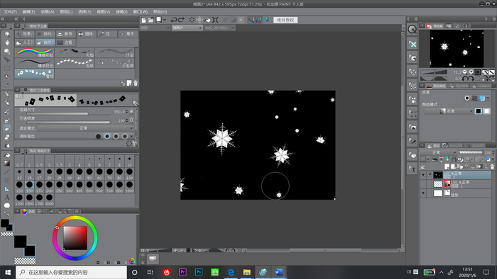Toggle Snap to ruler icon
Image resolution: width=497 pixels, height=279 pixels.
pyautogui.click(x=251, y=20)
